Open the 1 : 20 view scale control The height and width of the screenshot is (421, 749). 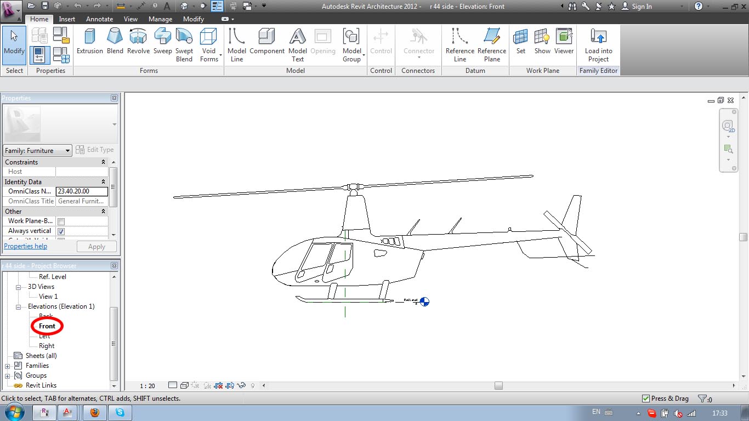147,386
